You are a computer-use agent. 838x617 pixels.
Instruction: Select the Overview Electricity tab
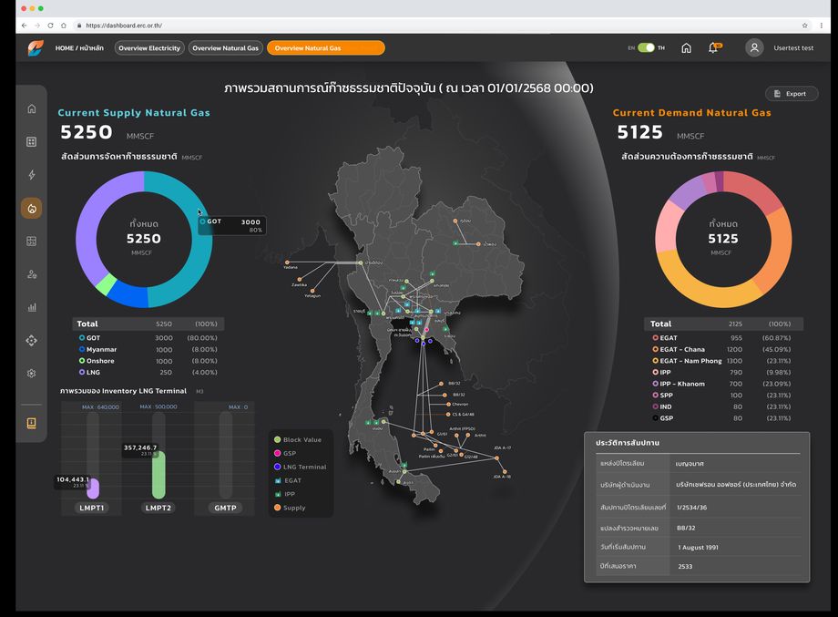[x=149, y=48]
